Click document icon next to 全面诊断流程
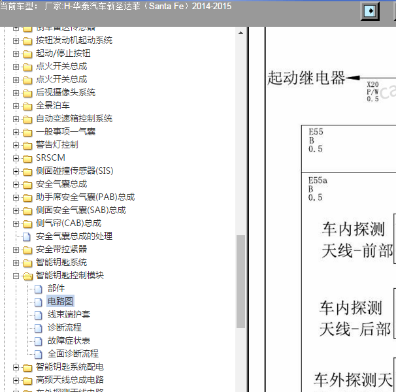The width and height of the screenshot is (396, 392). (x=38, y=354)
